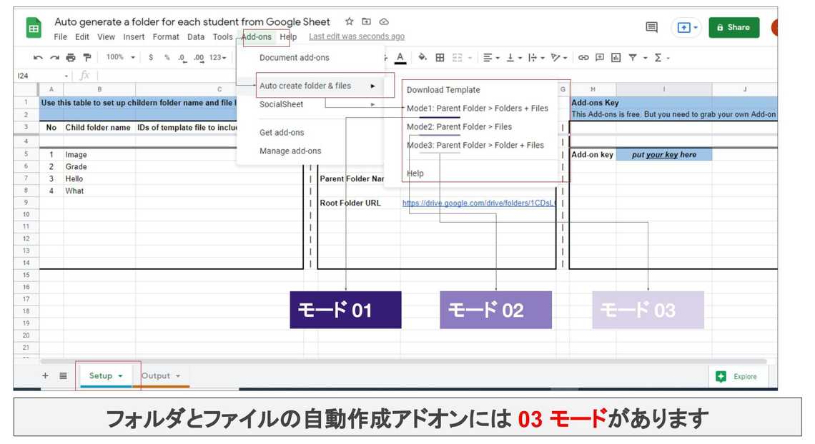Open the comment history icon
This screenshot has height=444, width=815.
[x=651, y=28]
